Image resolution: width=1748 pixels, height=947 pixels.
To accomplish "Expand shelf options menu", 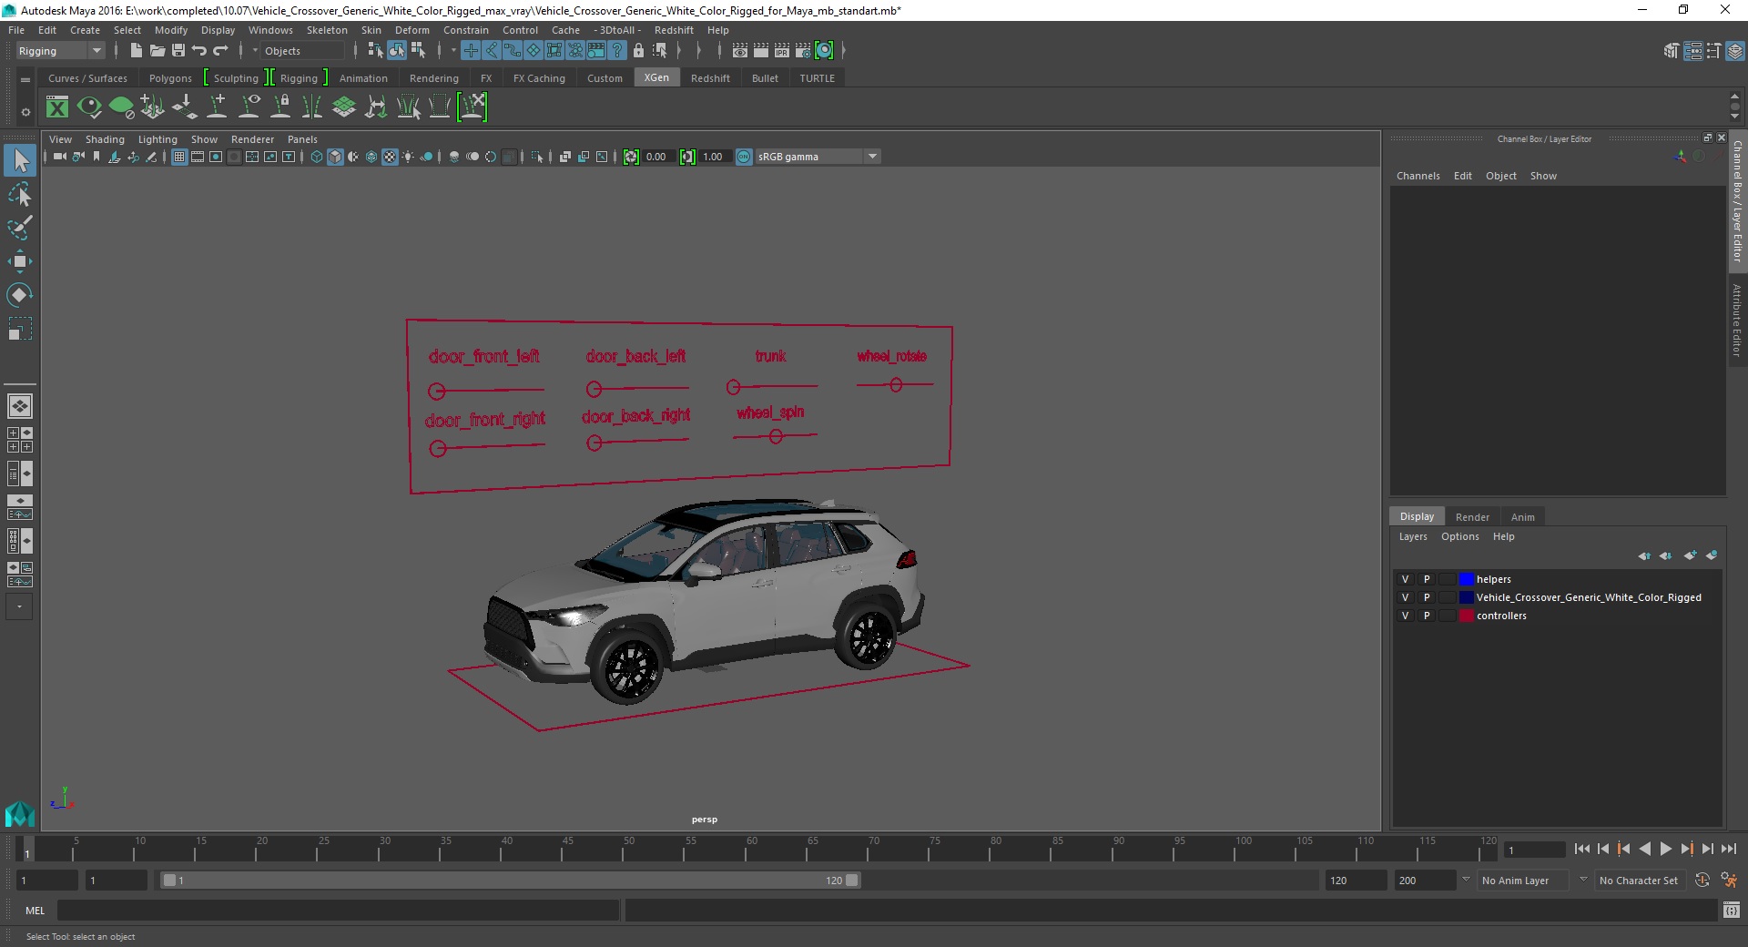I will pos(25,112).
